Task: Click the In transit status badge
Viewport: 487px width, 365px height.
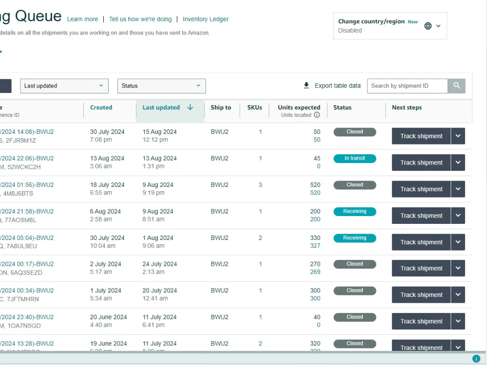Action: coord(355,158)
